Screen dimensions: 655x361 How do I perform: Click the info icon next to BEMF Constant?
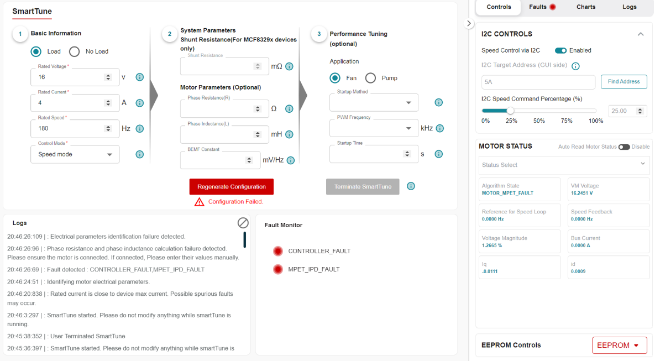[x=290, y=160]
